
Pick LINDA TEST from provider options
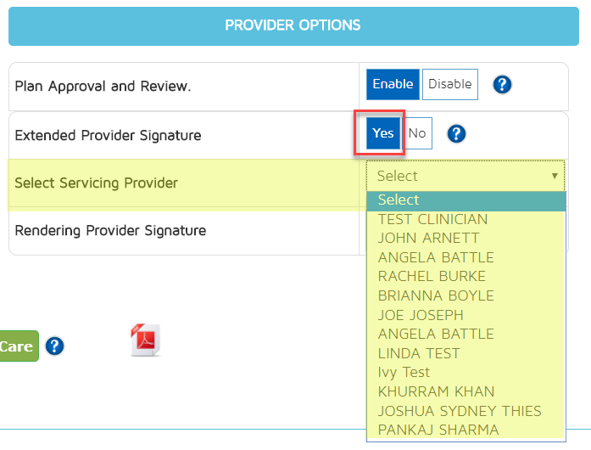(x=419, y=353)
